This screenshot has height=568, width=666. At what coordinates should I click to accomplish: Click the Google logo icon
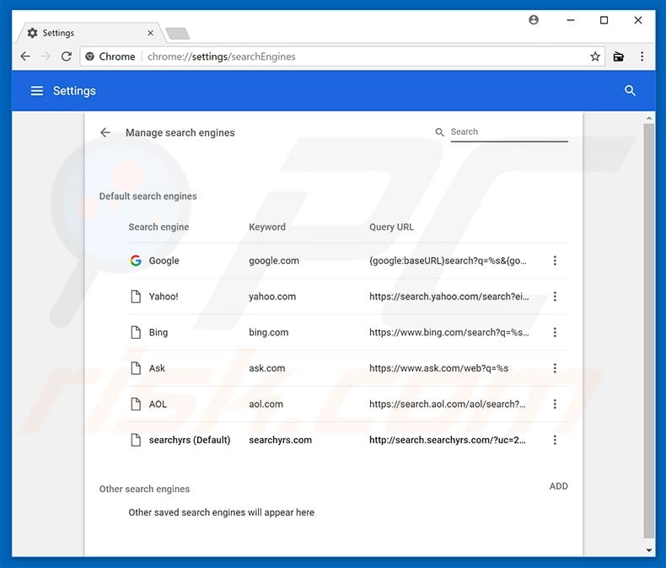(x=136, y=260)
